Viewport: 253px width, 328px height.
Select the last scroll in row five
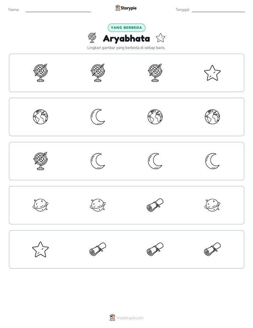[212, 249]
